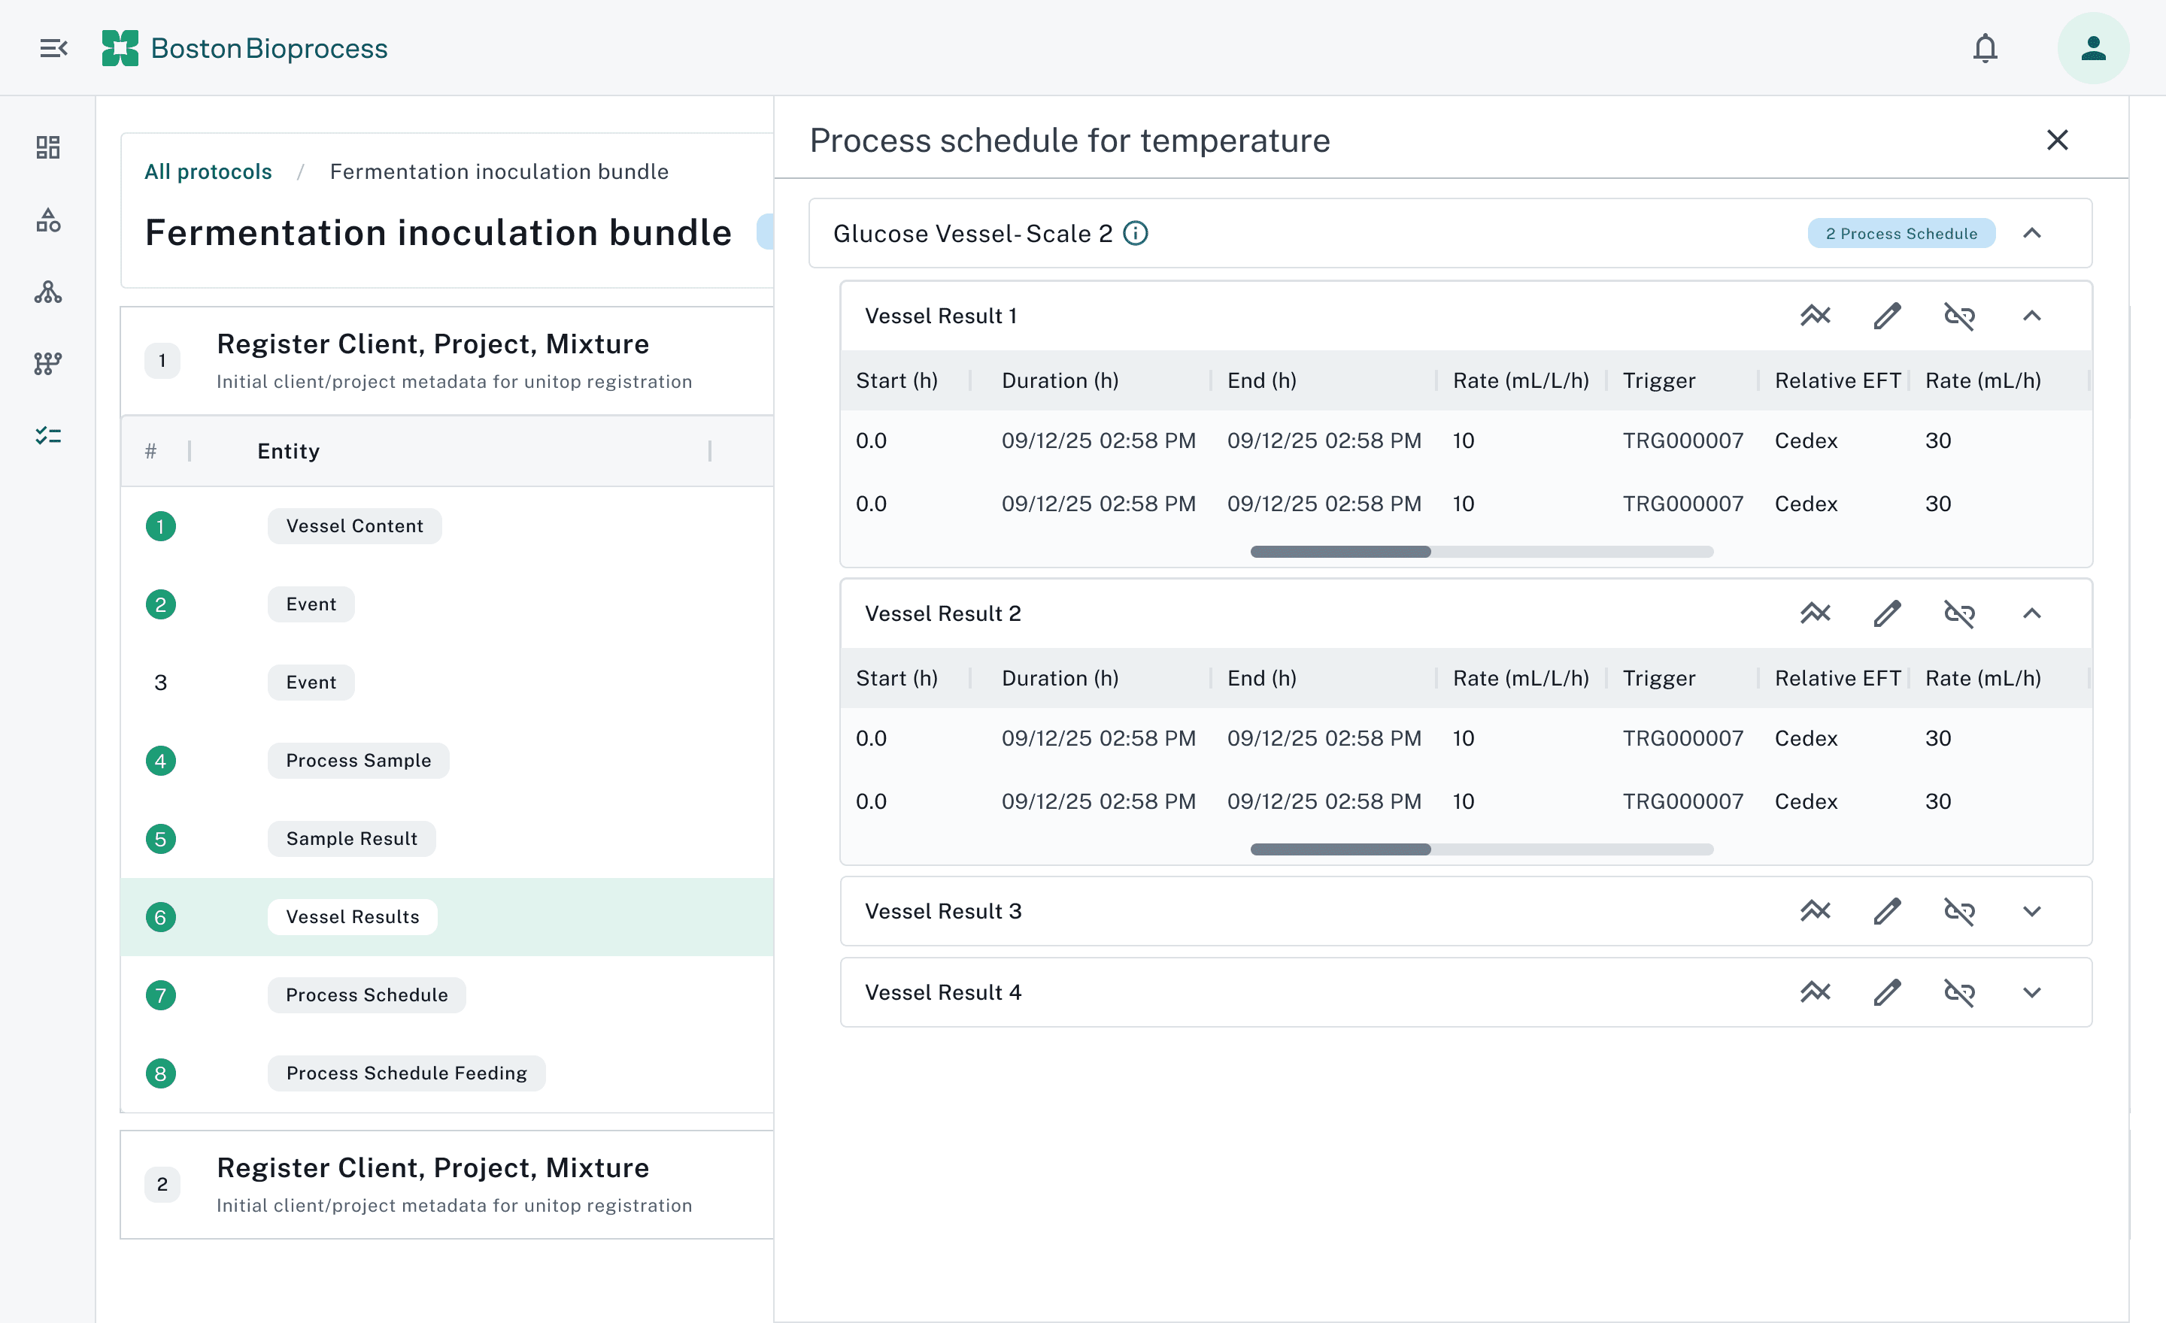This screenshot has width=2166, height=1323.
Task: Select the Vessel Results entity row
Action: coord(352,916)
